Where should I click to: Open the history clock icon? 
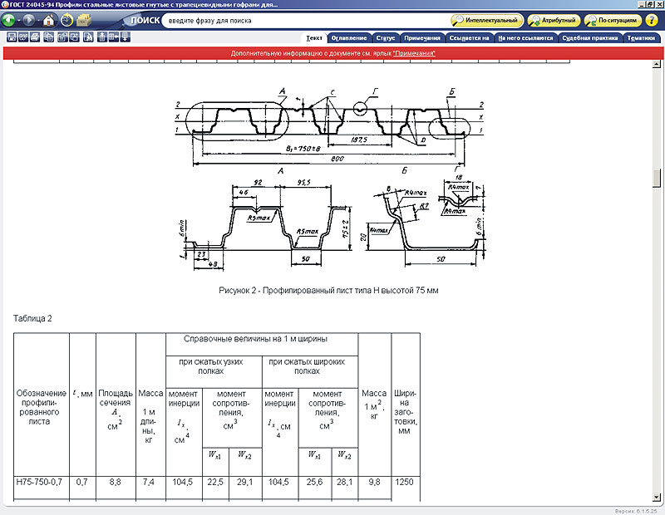(x=66, y=20)
